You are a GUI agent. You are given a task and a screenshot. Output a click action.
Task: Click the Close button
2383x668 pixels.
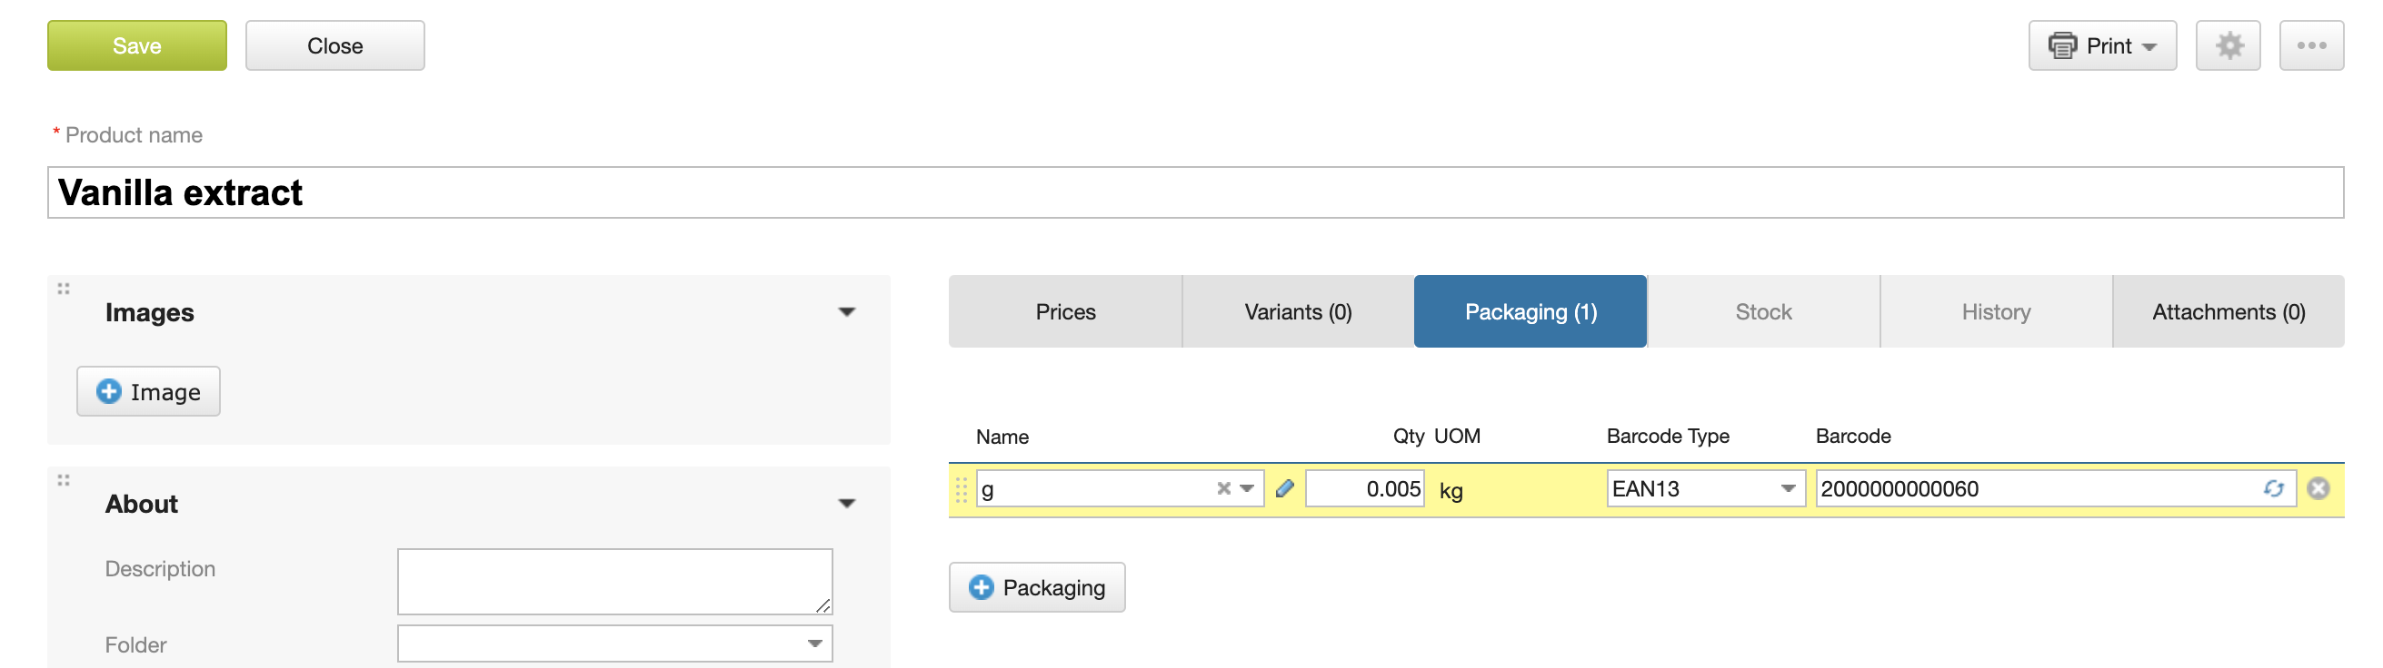click(334, 45)
